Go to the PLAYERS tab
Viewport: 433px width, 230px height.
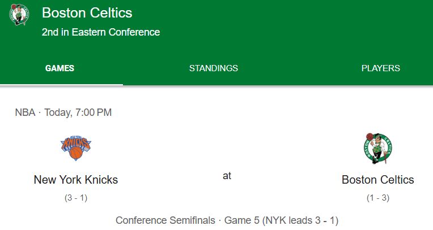(380, 68)
